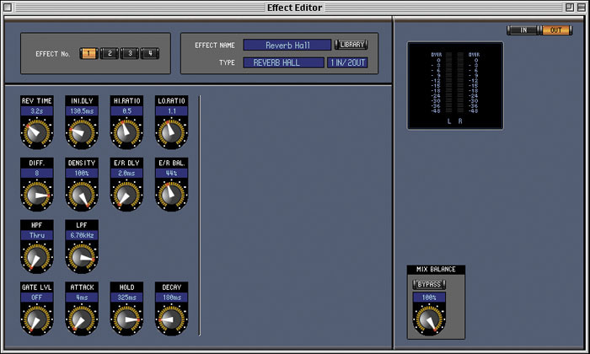Click the E/R BAL. knob

[x=171, y=196]
